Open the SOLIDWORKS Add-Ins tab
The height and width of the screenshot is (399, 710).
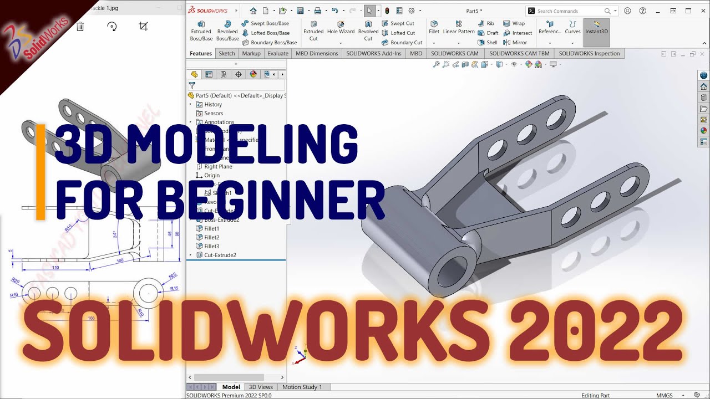click(x=374, y=53)
